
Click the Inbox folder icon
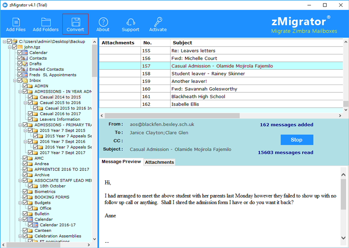tap(25, 80)
